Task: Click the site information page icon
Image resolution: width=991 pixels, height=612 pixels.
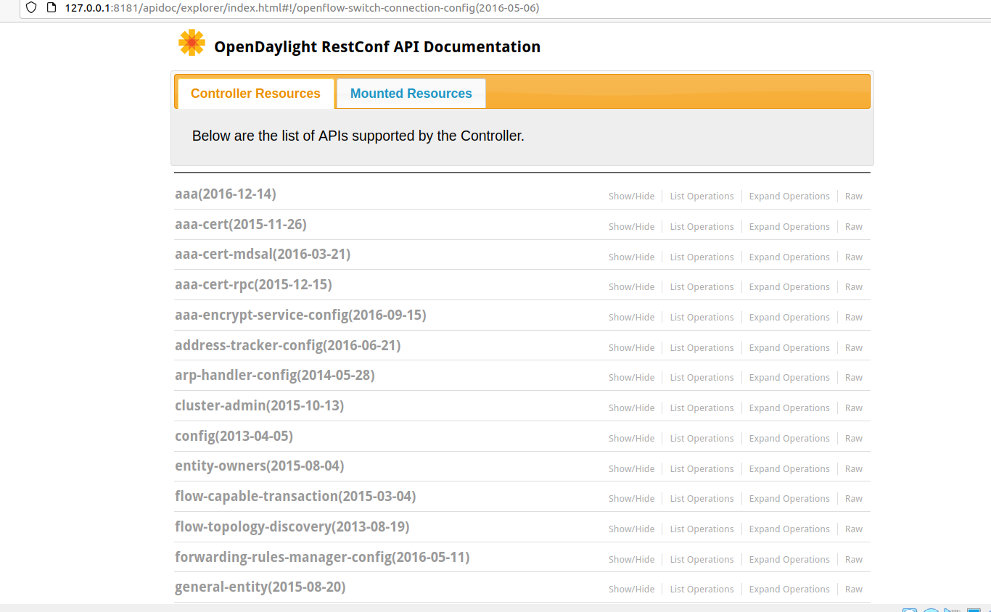Action: (x=51, y=8)
